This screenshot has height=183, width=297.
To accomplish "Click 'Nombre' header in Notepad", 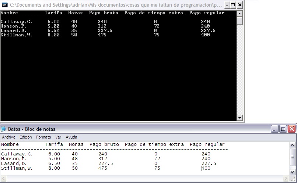I will click(10, 144).
